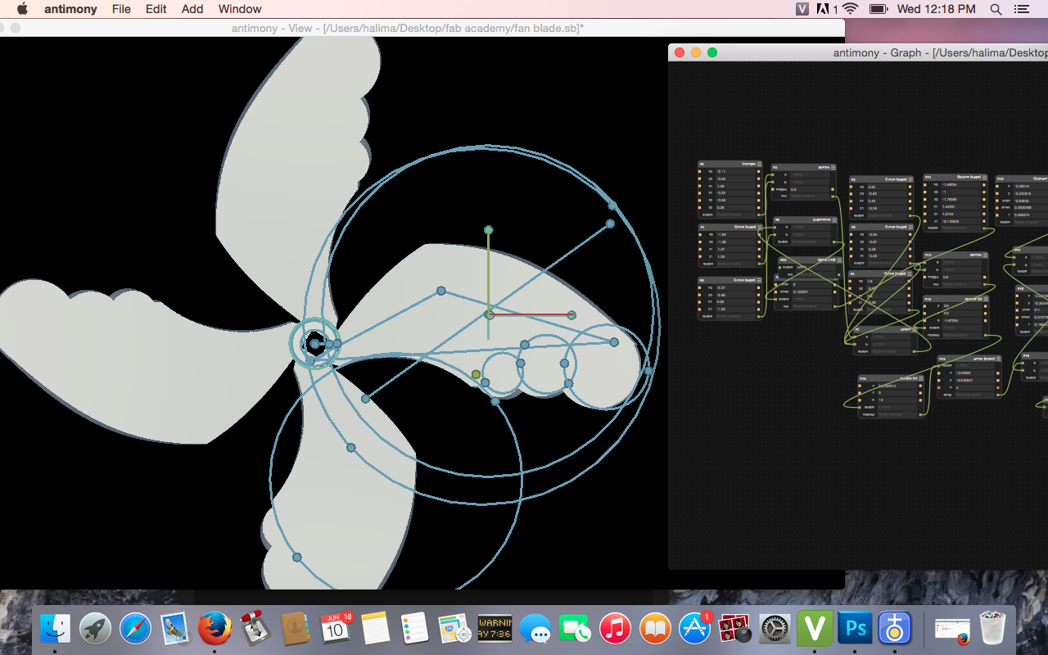Open Safari from the Dock
This screenshot has height=655, width=1048.
pos(135,629)
